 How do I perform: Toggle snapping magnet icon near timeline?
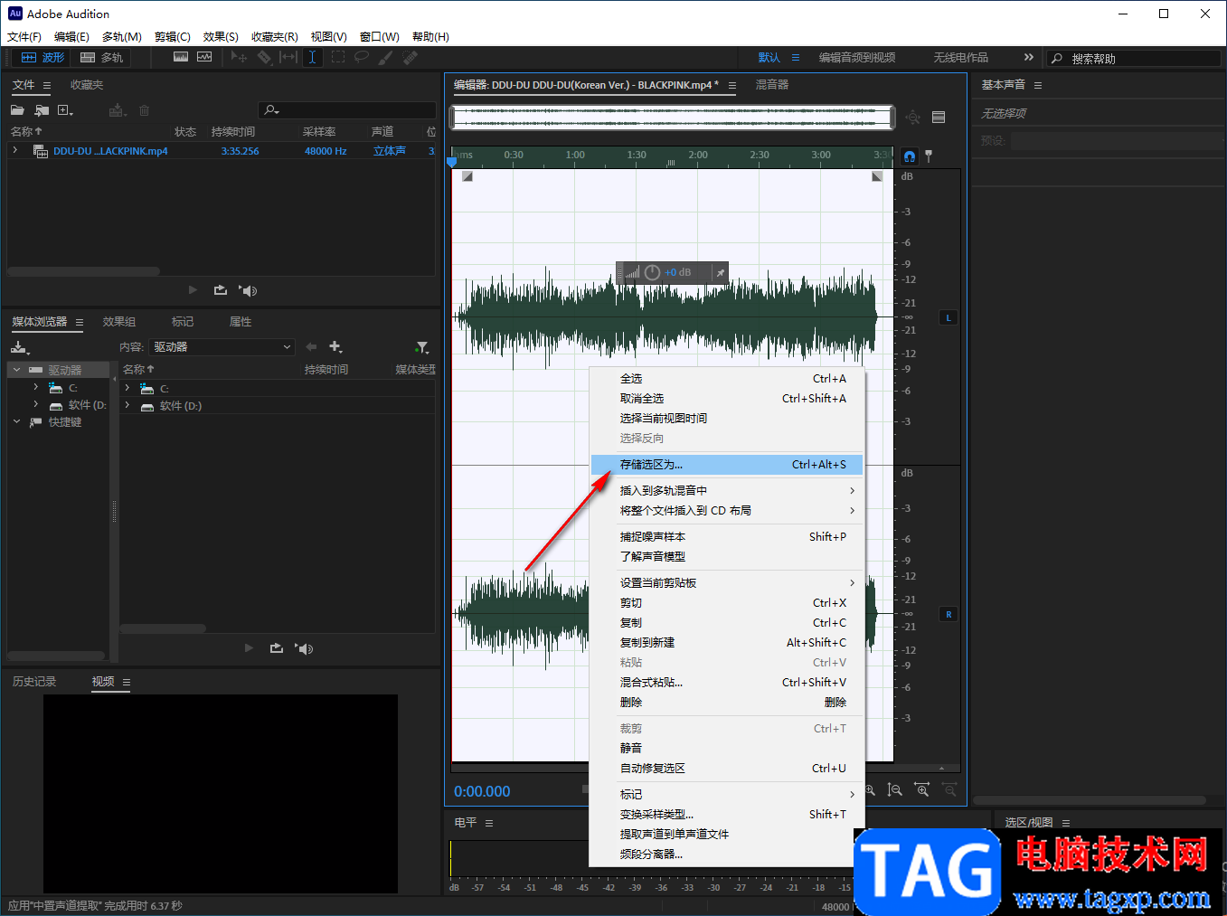[x=910, y=156]
